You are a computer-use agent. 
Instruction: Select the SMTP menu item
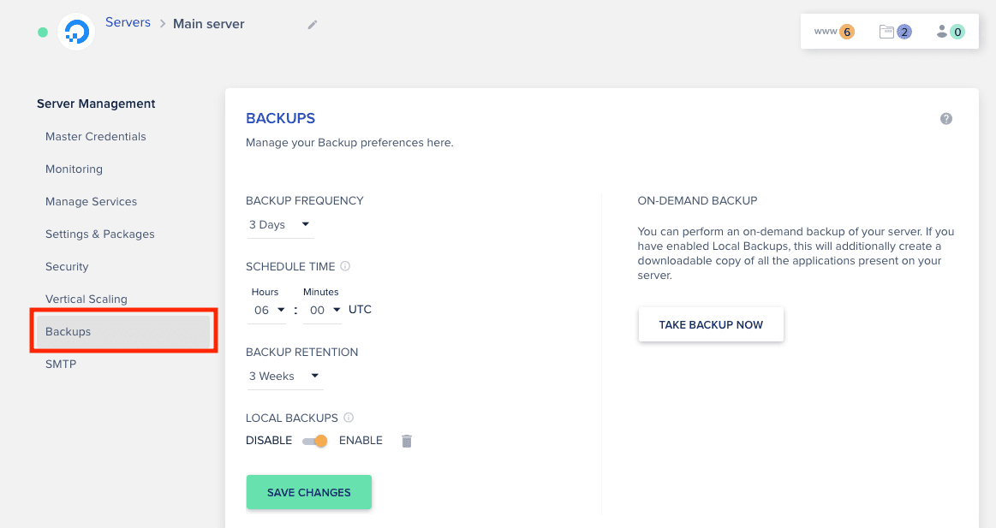click(61, 364)
